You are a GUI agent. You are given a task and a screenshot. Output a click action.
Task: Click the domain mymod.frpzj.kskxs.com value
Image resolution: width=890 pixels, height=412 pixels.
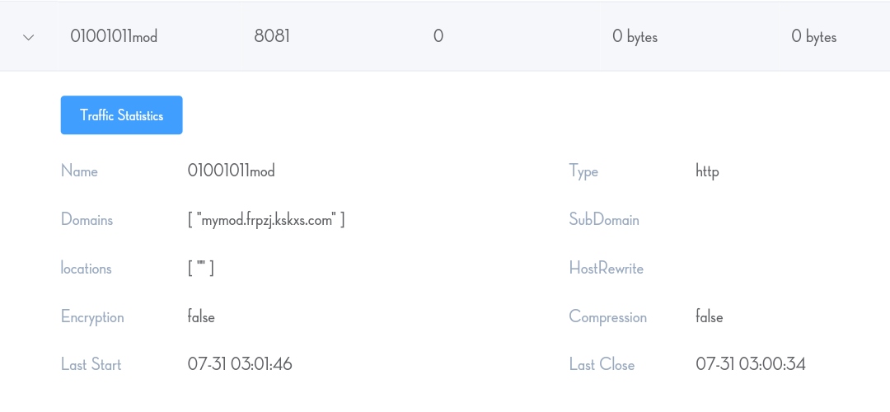click(x=266, y=220)
